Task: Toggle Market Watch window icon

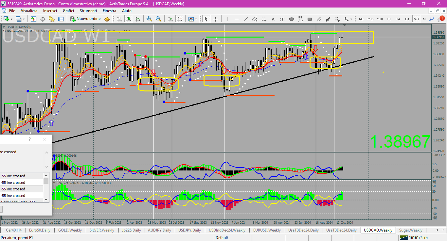Action: [33, 19]
